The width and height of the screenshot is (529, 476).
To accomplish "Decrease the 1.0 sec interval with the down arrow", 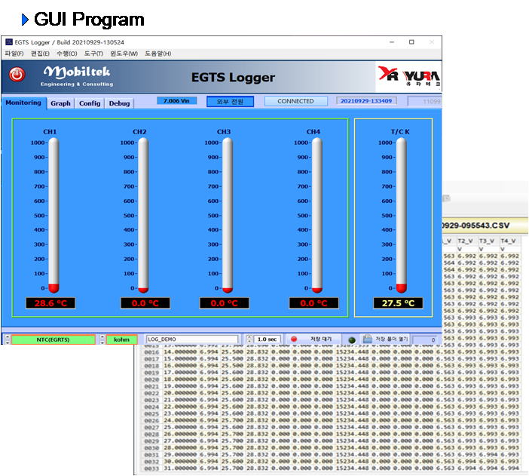I will pyautogui.click(x=249, y=341).
